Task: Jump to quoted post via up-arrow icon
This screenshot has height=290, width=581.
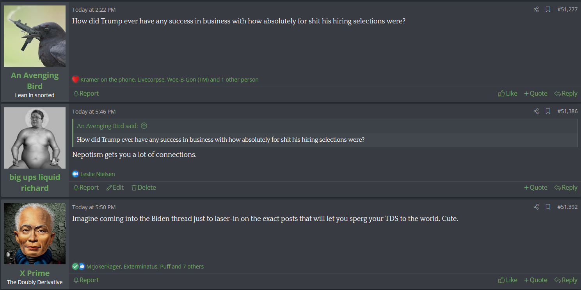Action: point(144,126)
